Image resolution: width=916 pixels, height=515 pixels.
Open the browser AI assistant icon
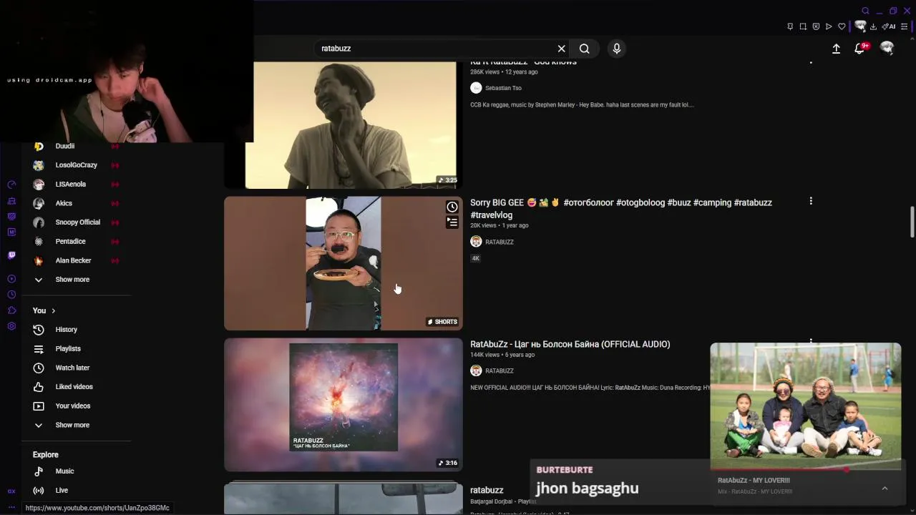pyautogui.click(x=889, y=26)
